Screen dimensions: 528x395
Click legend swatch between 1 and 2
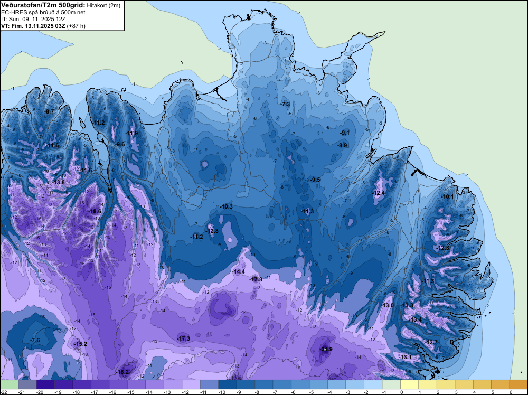427,384
